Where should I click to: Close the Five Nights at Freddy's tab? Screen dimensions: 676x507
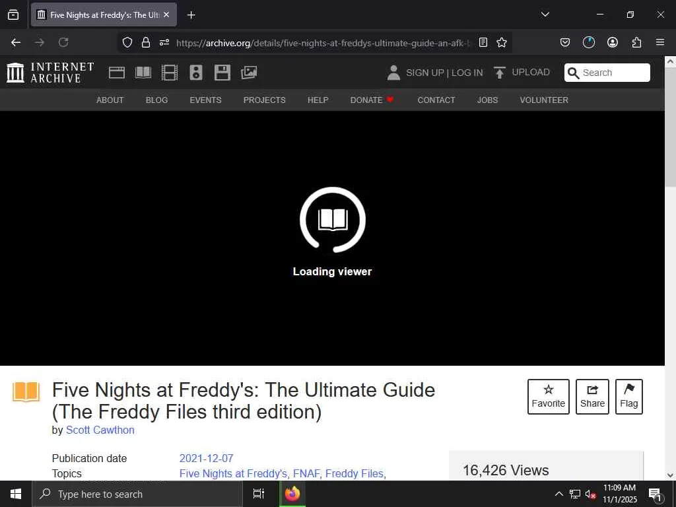166,15
